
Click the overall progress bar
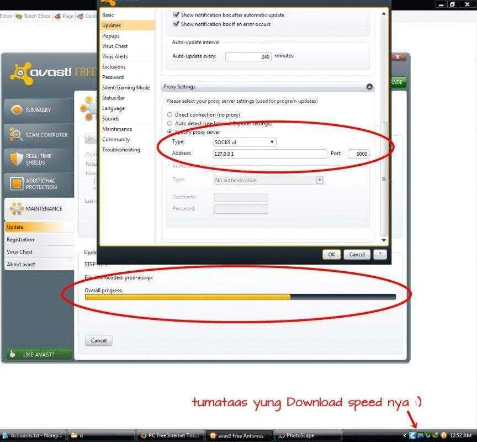click(x=240, y=297)
